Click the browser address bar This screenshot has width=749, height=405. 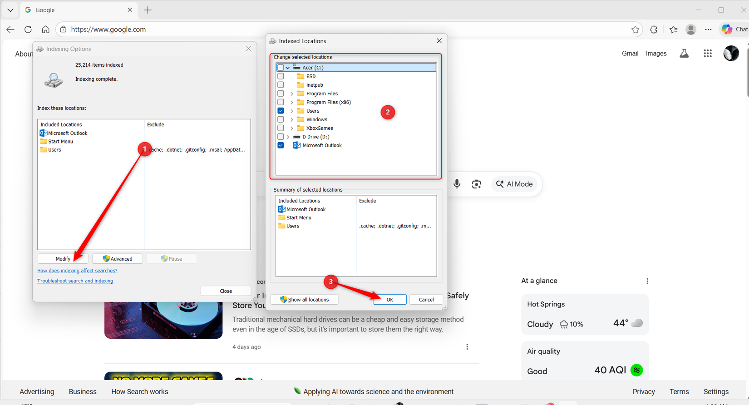click(345, 30)
